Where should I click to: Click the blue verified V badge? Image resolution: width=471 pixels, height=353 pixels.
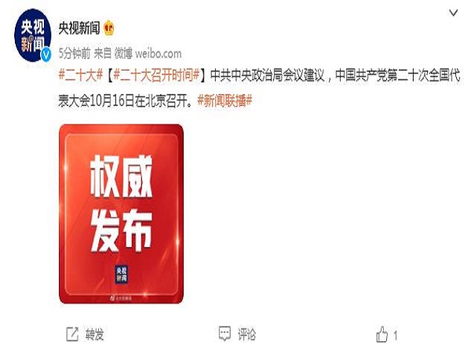tap(46, 55)
